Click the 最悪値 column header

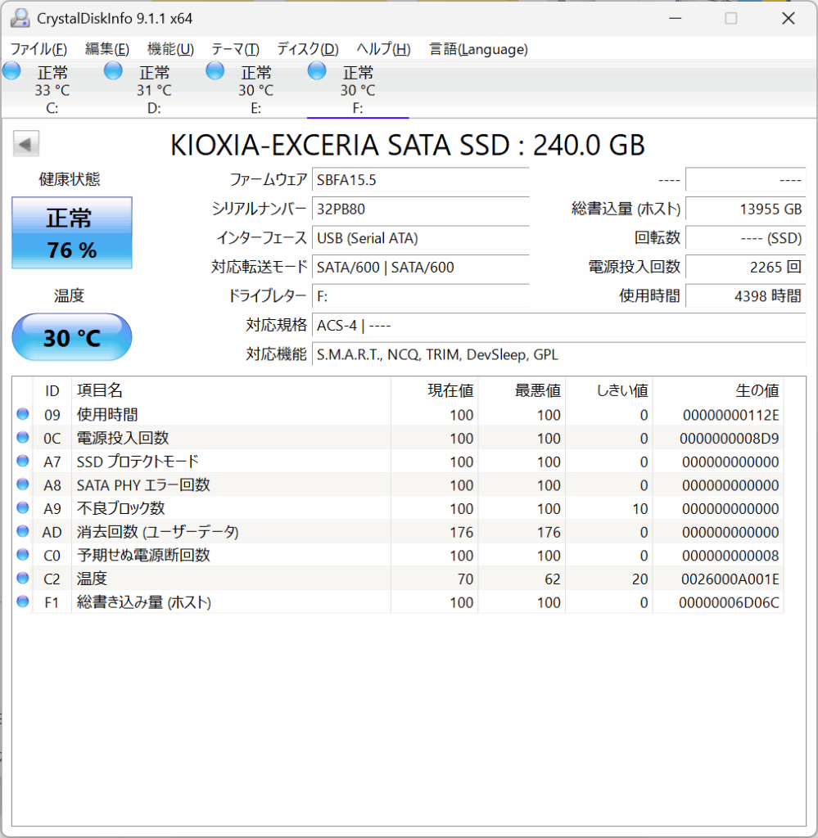[522, 390]
